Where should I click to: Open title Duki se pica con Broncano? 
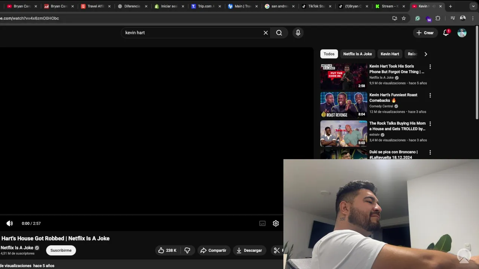(x=393, y=155)
